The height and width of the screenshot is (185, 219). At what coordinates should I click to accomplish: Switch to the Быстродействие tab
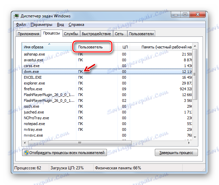coord(96,34)
